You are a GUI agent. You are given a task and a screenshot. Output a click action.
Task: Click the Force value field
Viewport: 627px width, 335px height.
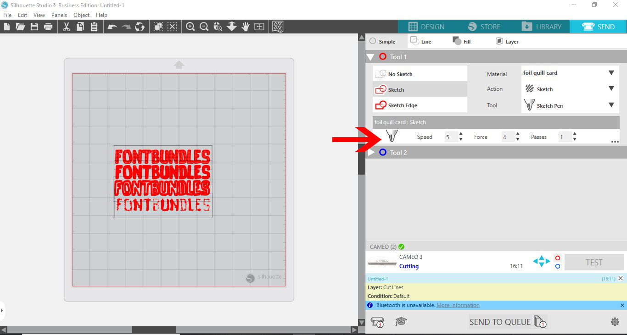[508, 137]
